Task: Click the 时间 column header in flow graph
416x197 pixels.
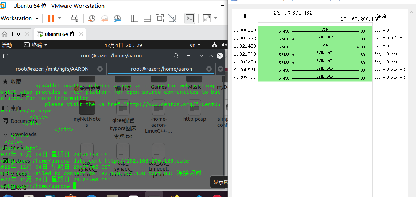Action: click(249, 16)
